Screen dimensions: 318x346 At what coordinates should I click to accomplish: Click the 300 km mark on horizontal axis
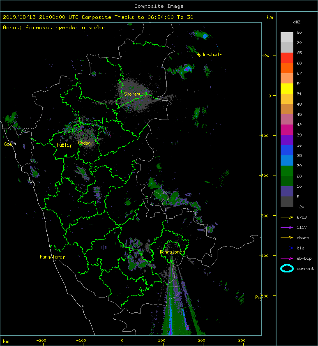(x=242, y=341)
